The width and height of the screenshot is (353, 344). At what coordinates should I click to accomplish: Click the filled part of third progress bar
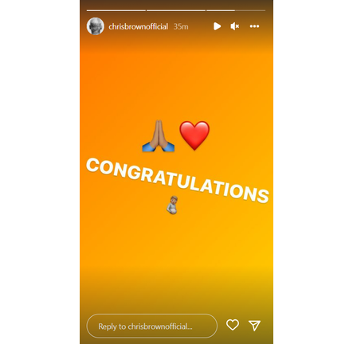pos(221,10)
